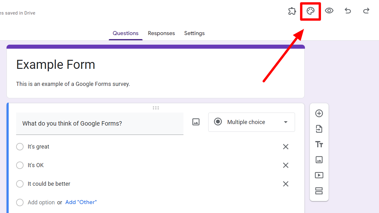
Task: Click the saved in Drive status text
Action: click(18, 13)
